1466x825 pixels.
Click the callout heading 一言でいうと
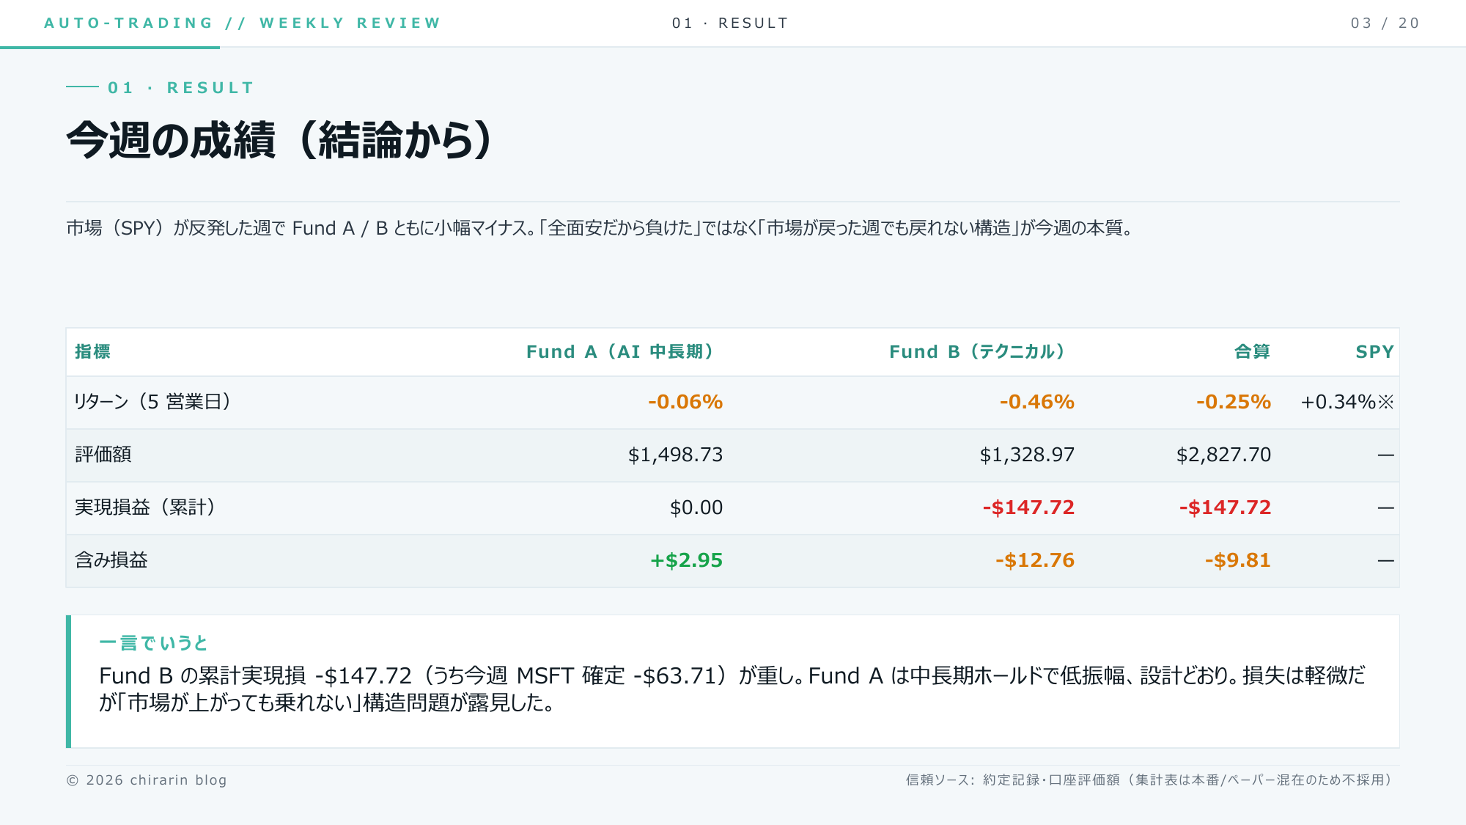click(x=154, y=643)
